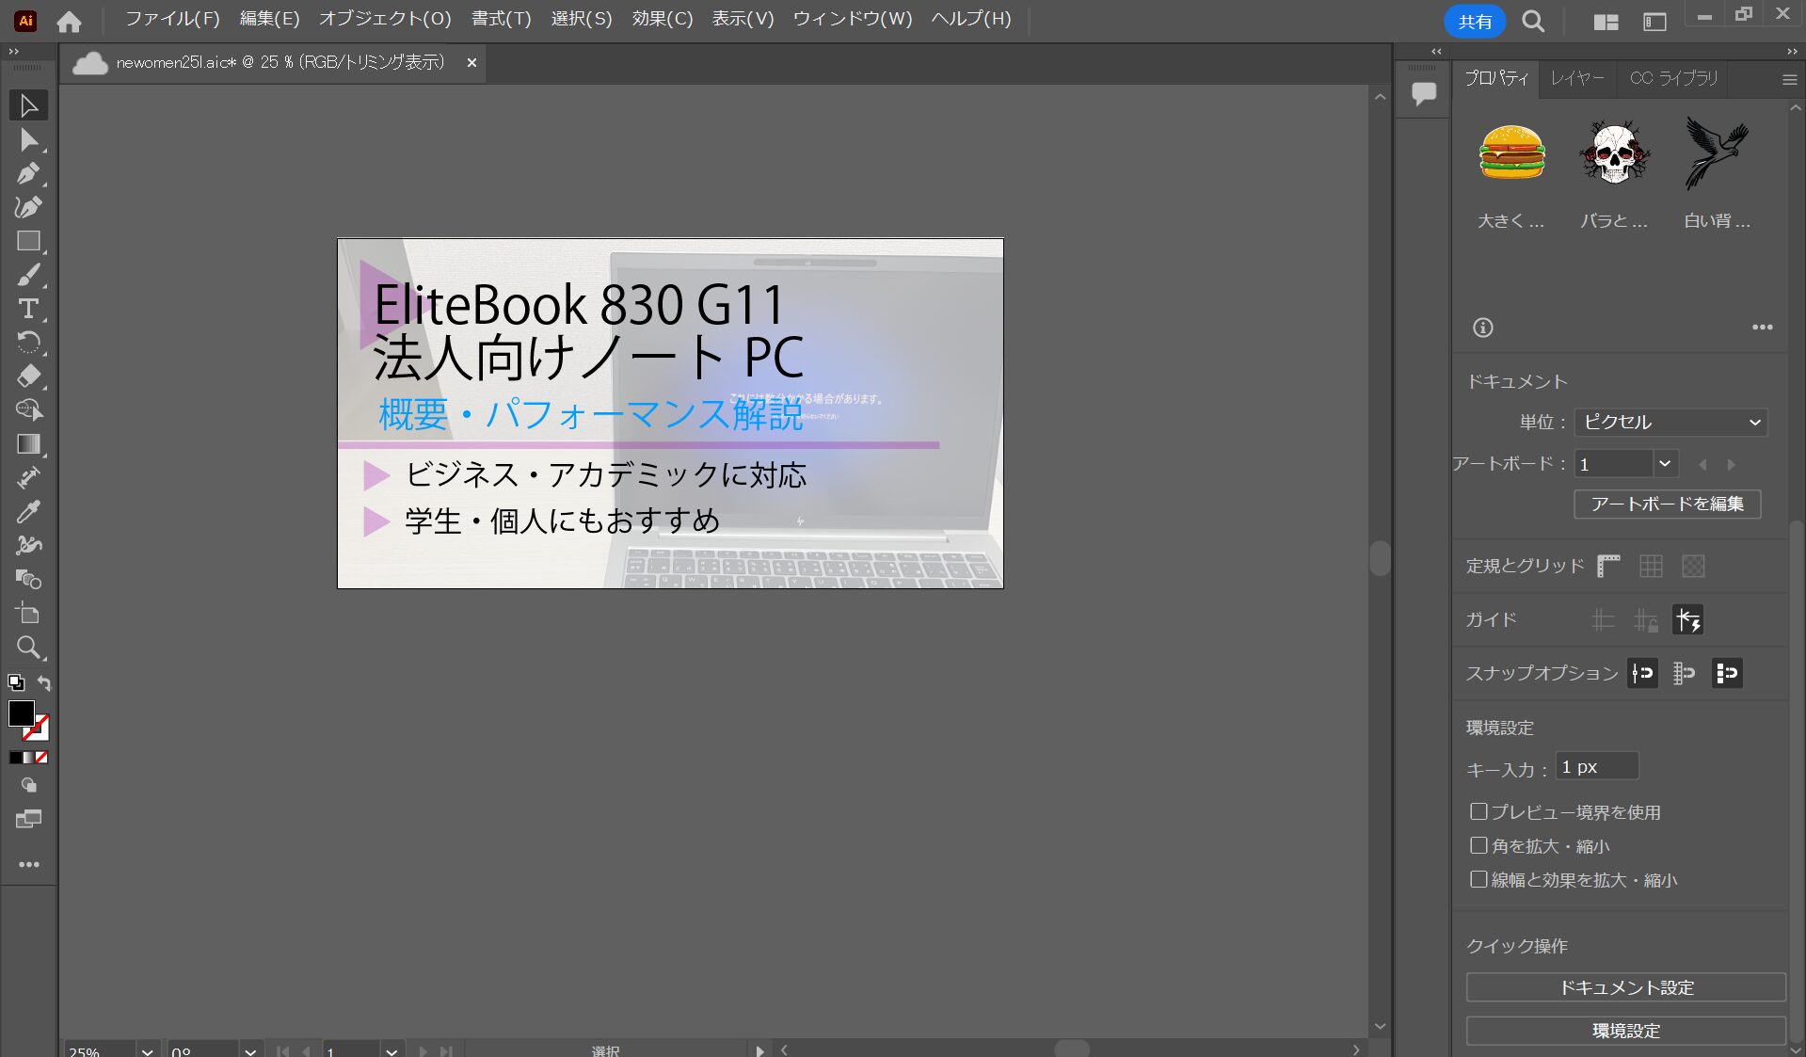Open the rotation angle dropdown
The image size is (1806, 1057).
point(249,1050)
